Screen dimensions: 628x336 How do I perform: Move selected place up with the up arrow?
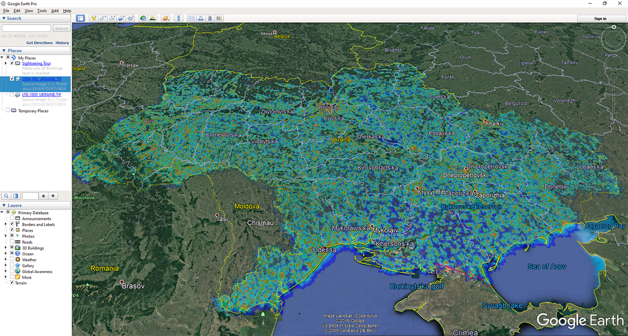pos(43,196)
